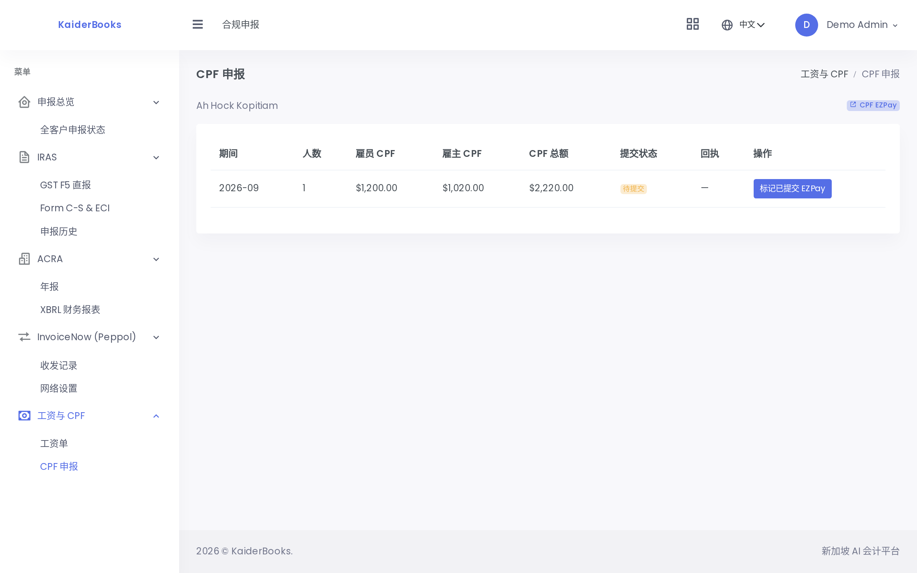Click the InvoiceNow exchange arrows icon

pyautogui.click(x=24, y=337)
